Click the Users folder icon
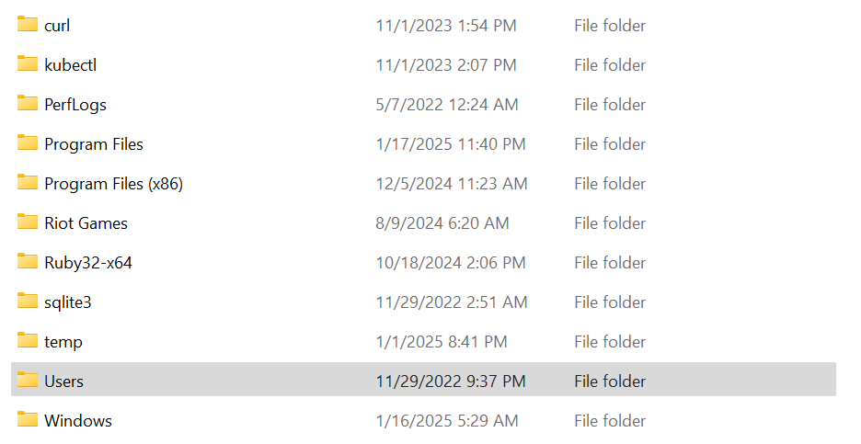 (x=27, y=381)
